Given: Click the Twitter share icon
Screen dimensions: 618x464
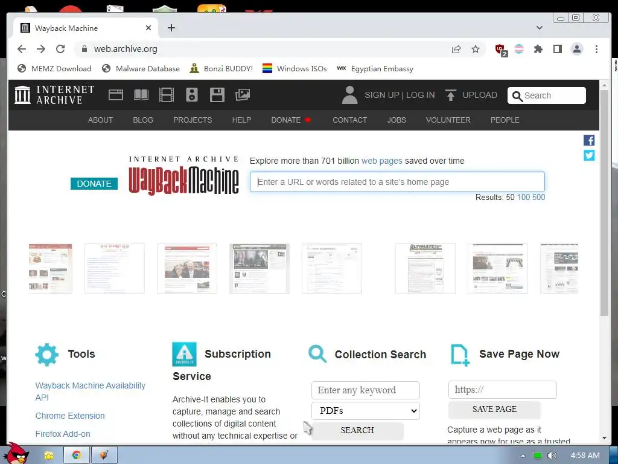Looking at the screenshot, I should click(589, 155).
